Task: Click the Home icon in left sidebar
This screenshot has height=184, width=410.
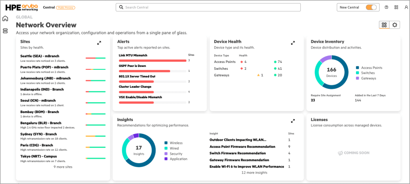Action: (5, 18)
